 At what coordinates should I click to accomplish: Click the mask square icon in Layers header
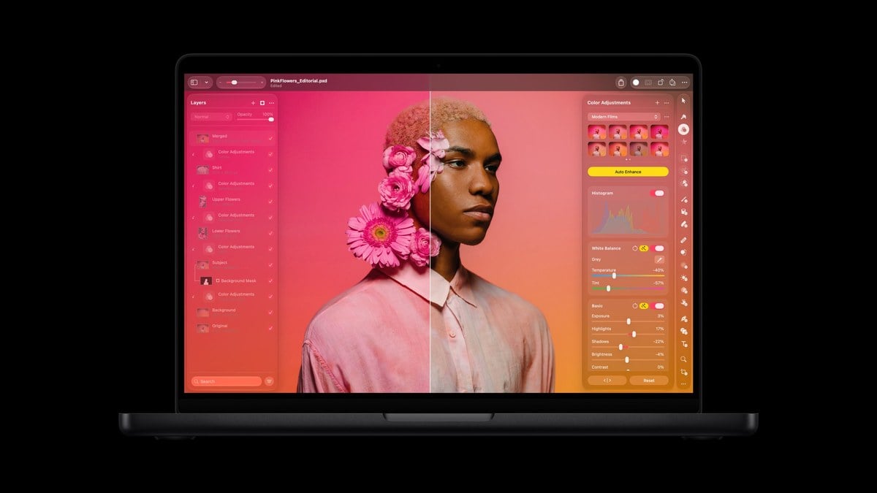(262, 103)
